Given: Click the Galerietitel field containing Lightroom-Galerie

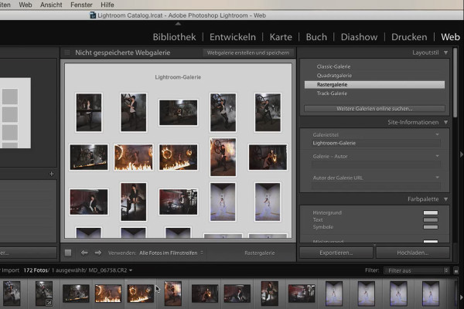Looking at the screenshot, I should coord(376,143).
